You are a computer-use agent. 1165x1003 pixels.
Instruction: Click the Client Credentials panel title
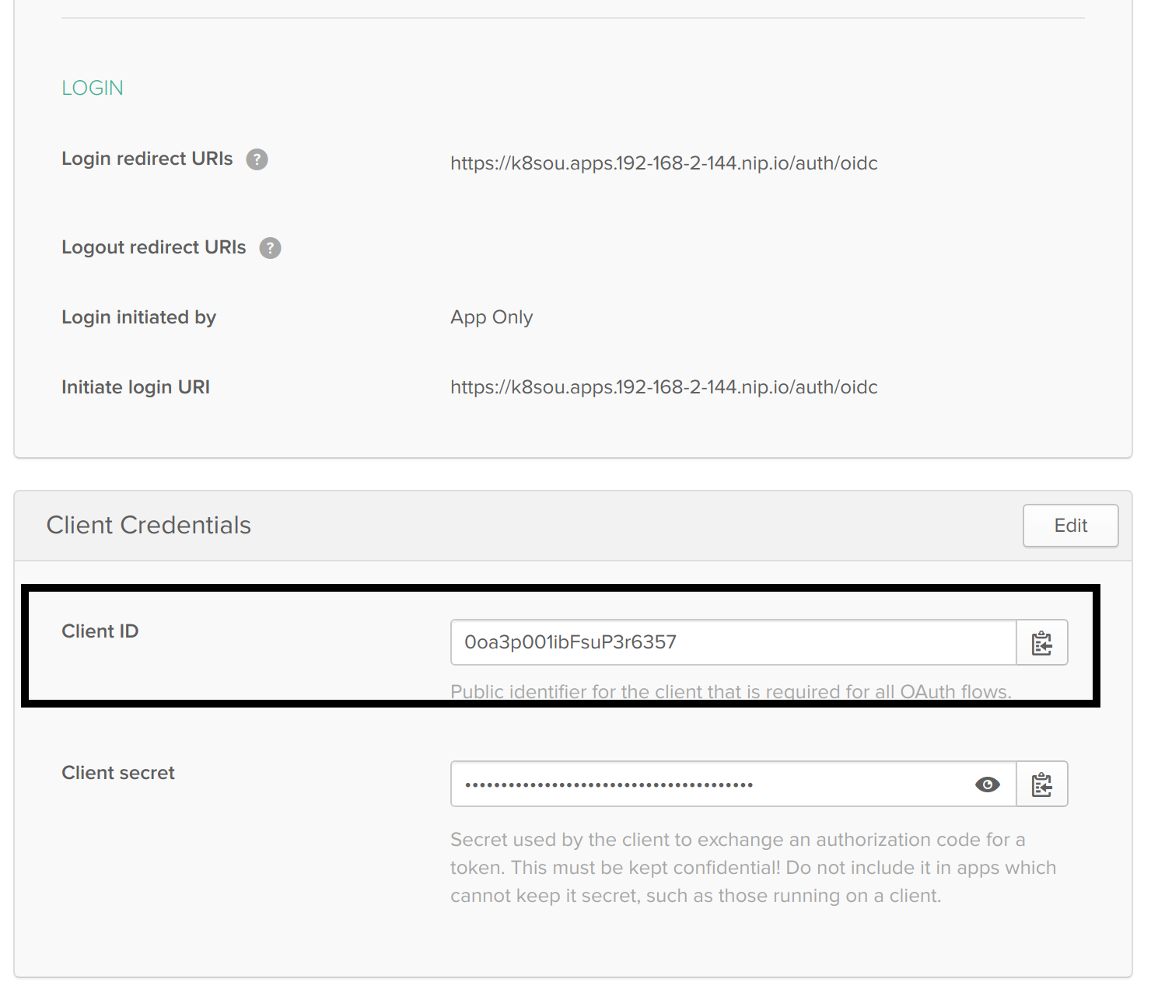pos(149,526)
